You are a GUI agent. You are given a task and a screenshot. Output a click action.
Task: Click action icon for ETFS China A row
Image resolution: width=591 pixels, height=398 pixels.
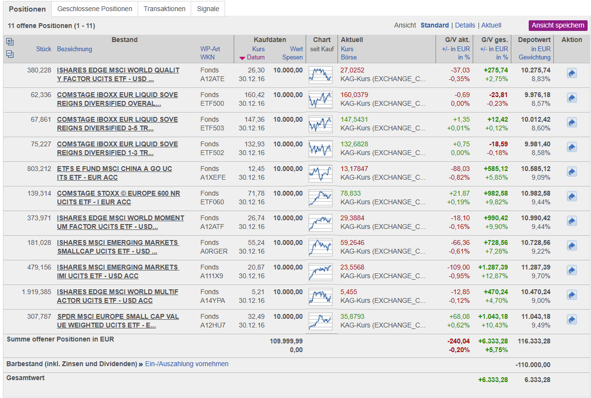572,172
